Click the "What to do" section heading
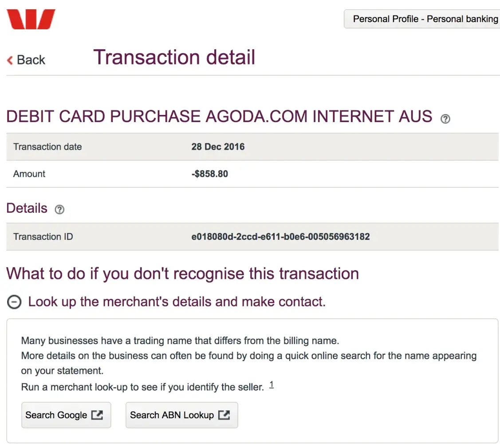This screenshot has height=444, width=500. coord(182,274)
